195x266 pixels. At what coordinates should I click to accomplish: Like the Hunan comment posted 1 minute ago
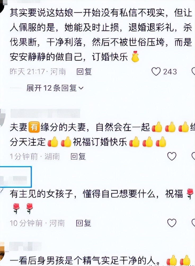point(172,156)
